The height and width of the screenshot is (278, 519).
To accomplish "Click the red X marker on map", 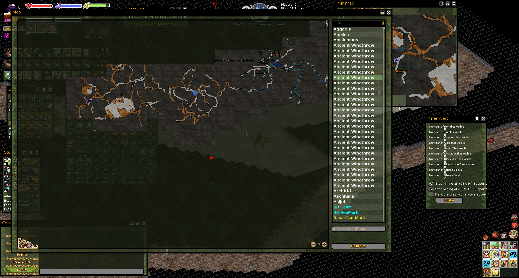I will [211, 158].
